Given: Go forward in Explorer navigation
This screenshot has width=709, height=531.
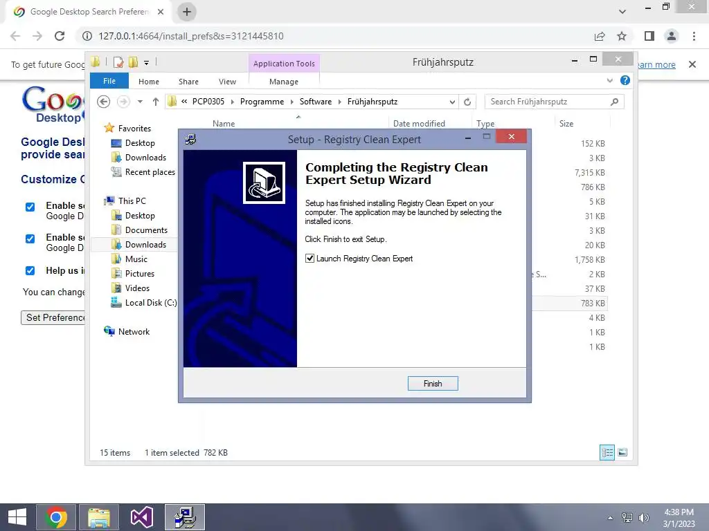Looking at the screenshot, I should tap(123, 102).
